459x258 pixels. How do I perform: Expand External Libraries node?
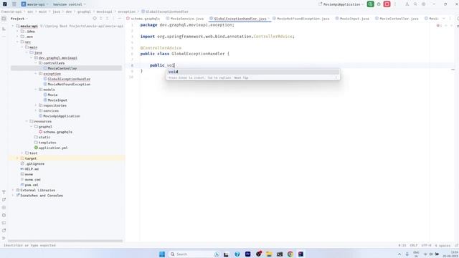(x=13, y=190)
